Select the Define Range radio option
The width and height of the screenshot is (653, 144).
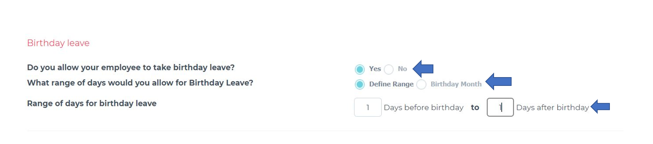pyautogui.click(x=360, y=84)
